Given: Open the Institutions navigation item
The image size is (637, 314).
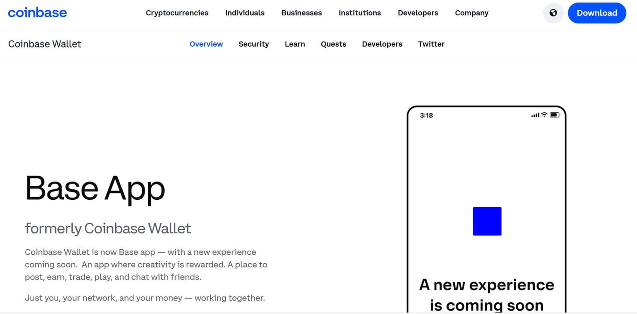Looking at the screenshot, I should [360, 13].
